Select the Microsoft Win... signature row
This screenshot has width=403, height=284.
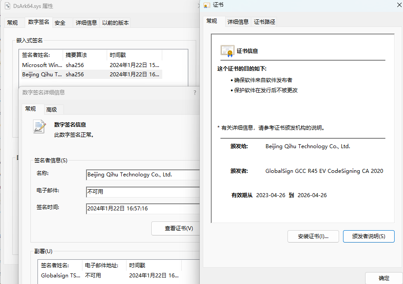[92, 65]
